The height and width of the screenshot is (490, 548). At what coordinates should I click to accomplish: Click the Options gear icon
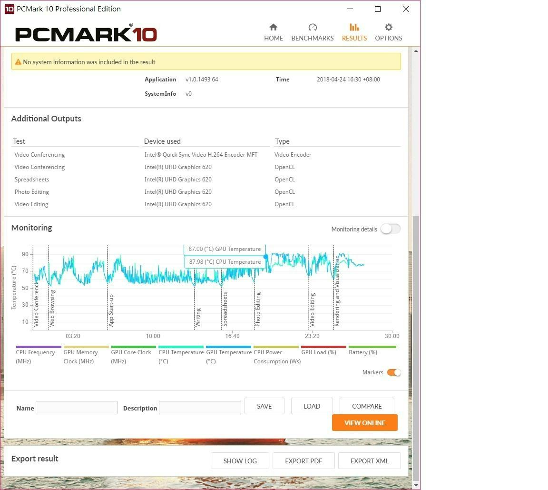click(x=389, y=27)
